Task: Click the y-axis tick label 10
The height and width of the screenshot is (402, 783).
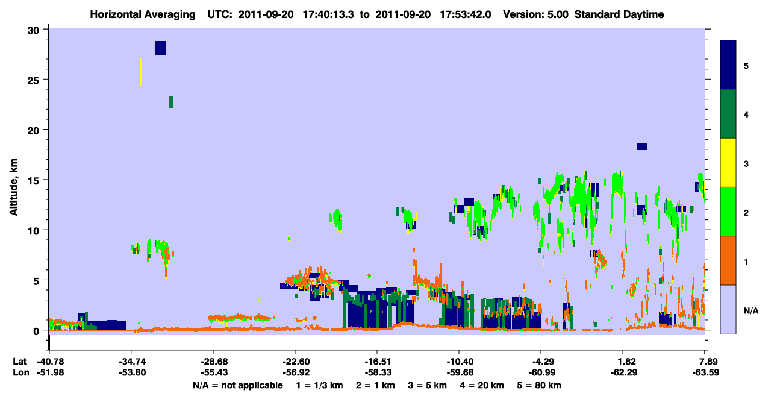Action: pyautogui.click(x=34, y=230)
